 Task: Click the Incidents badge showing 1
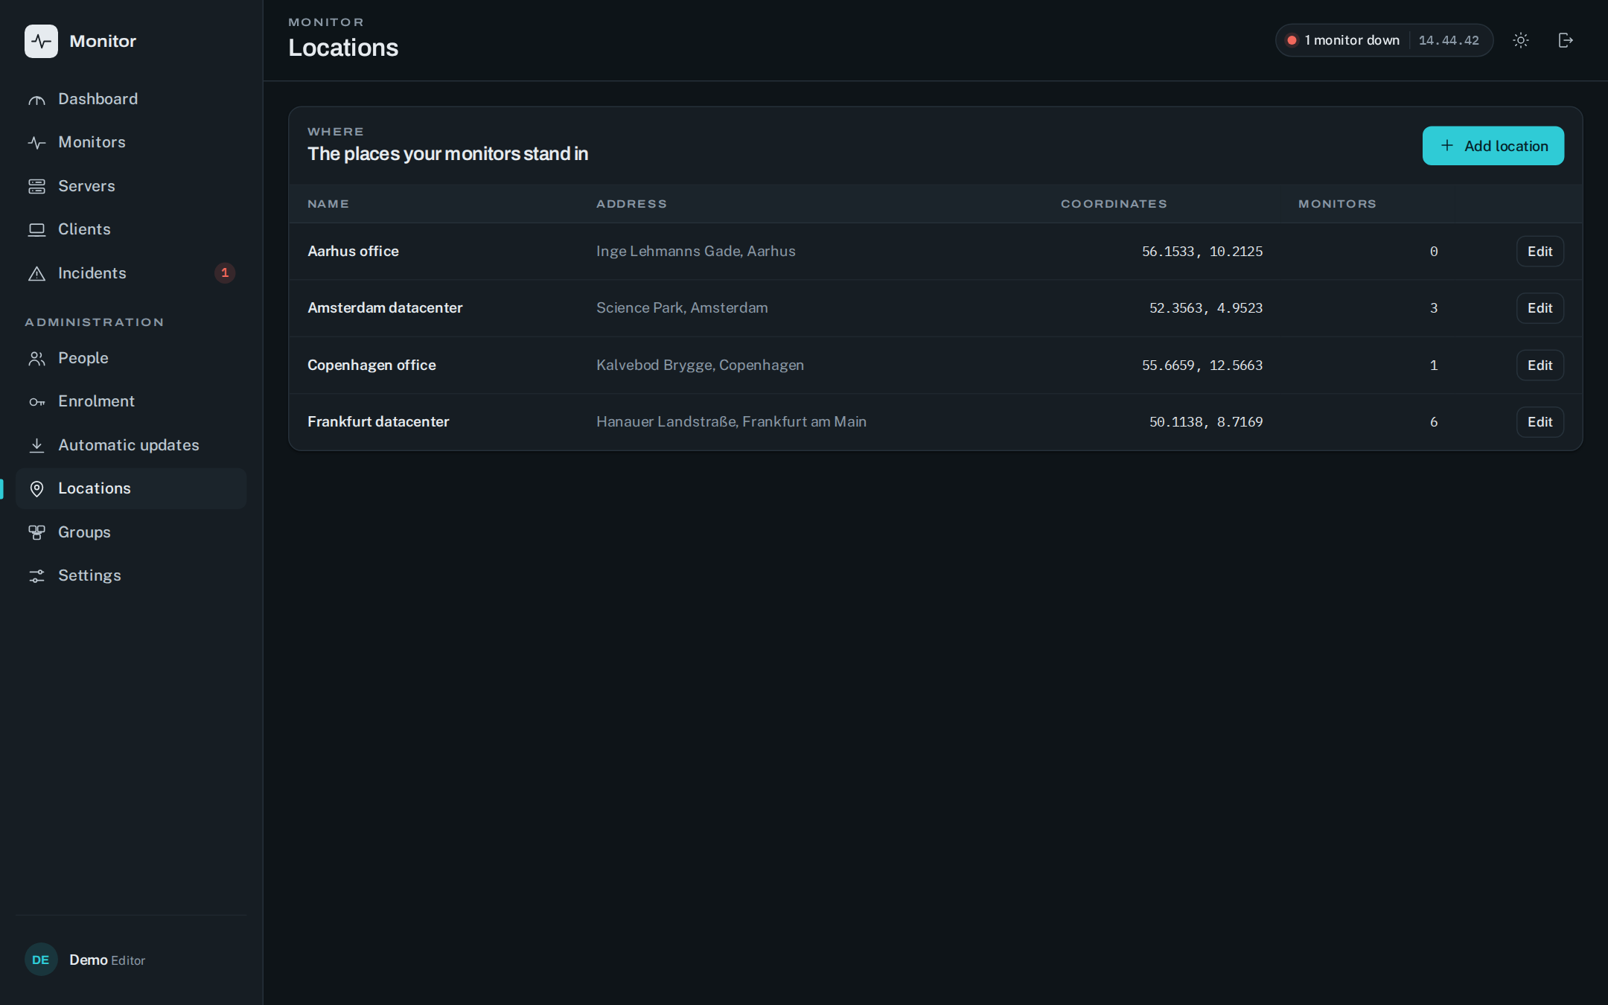(225, 273)
